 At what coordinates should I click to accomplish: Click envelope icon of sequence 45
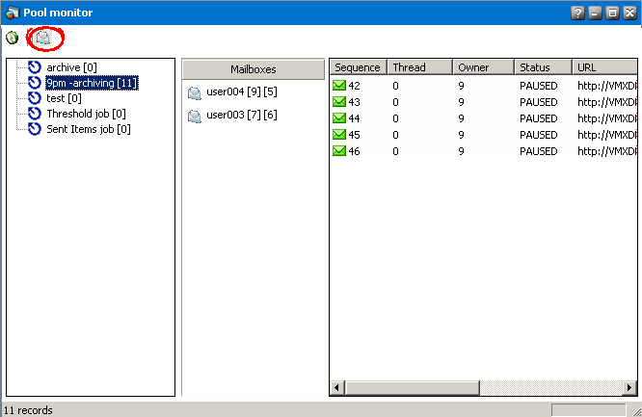tap(339, 134)
